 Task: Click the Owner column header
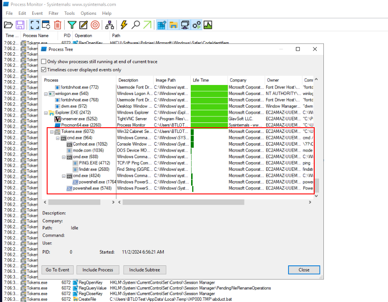point(283,80)
